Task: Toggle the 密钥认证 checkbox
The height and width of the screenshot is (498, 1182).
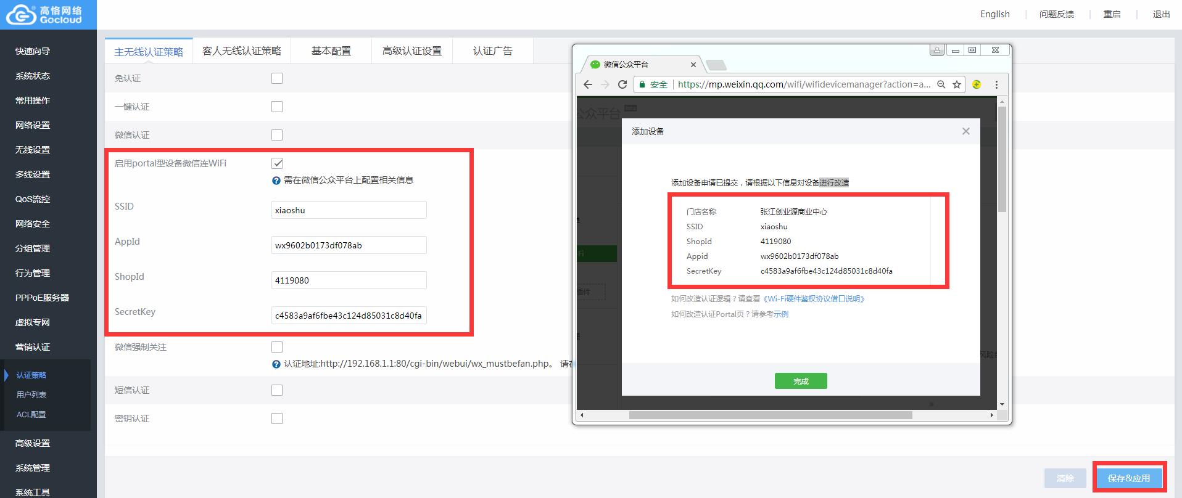Action: point(277,418)
